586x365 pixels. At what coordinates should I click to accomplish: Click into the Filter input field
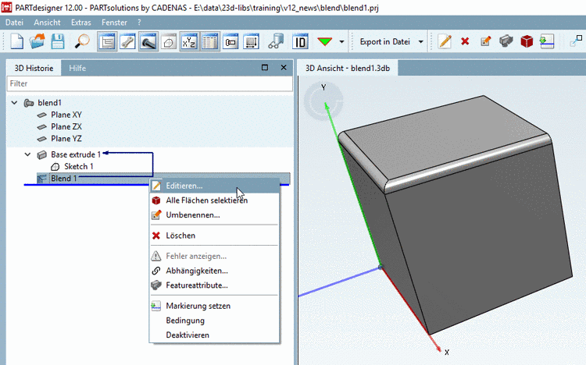pos(147,83)
